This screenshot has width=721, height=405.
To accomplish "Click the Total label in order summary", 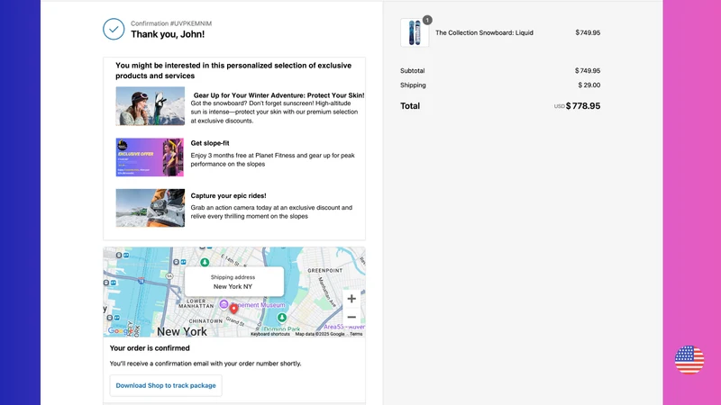I will pyautogui.click(x=410, y=106).
